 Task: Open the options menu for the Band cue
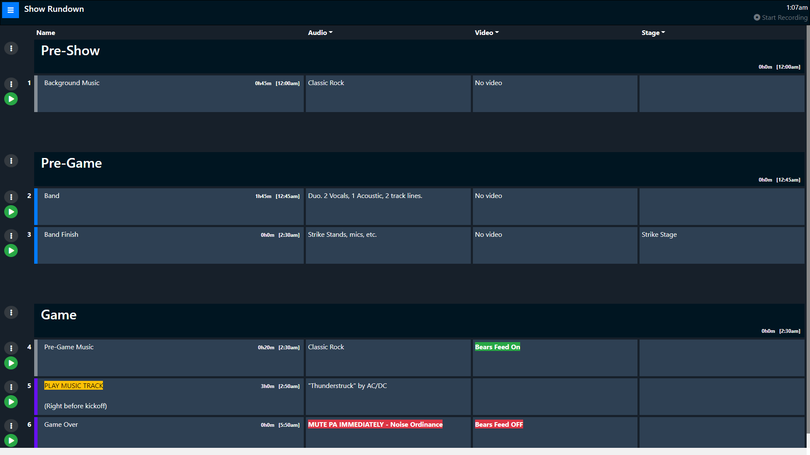point(11,196)
